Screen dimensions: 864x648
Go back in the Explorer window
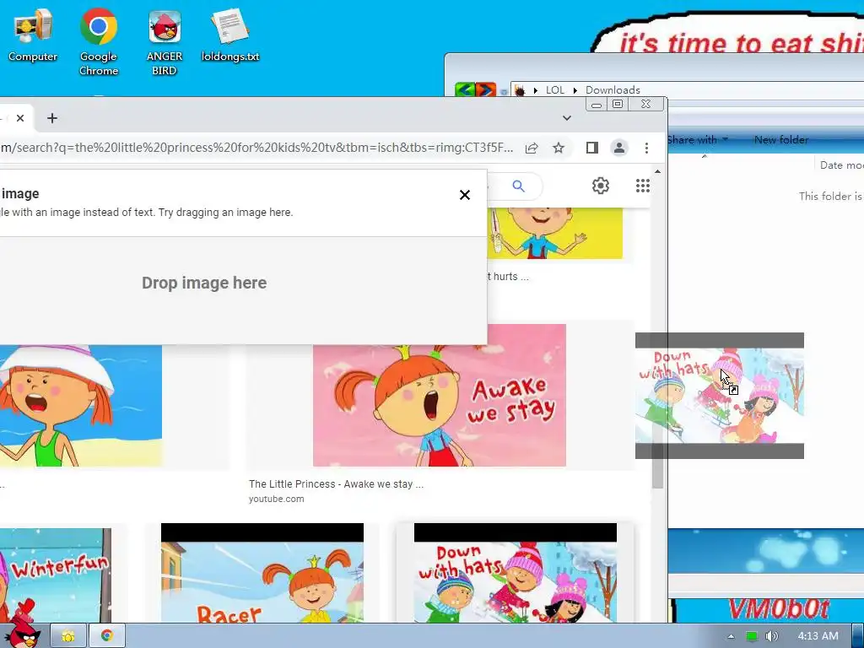[x=465, y=89]
